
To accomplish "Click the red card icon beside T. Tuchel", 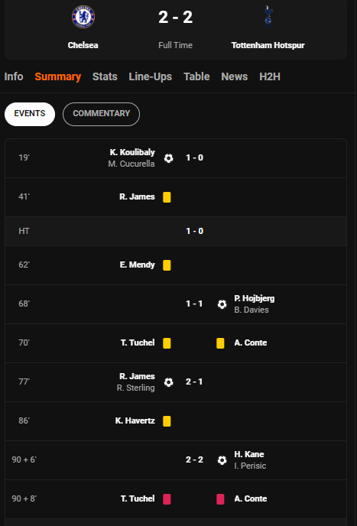I will [167, 499].
